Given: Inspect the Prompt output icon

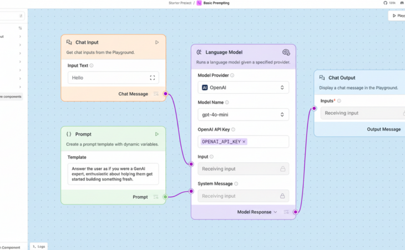Looking at the screenshot, I should pyautogui.click(x=156, y=197).
